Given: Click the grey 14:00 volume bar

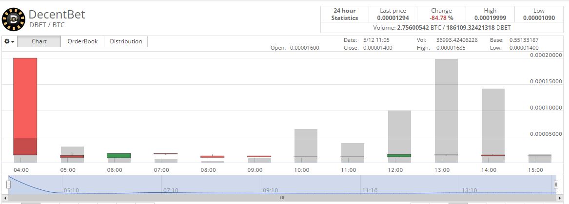Looking at the screenshot, I should pyautogui.click(x=493, y=126).
